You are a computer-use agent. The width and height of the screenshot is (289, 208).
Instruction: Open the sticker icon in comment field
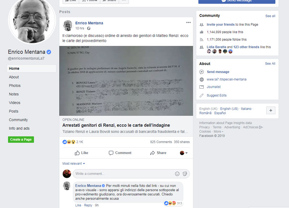[185, 174]
